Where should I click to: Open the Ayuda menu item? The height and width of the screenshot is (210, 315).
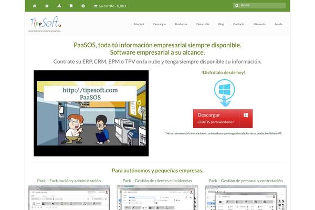(x=278, y=24)
